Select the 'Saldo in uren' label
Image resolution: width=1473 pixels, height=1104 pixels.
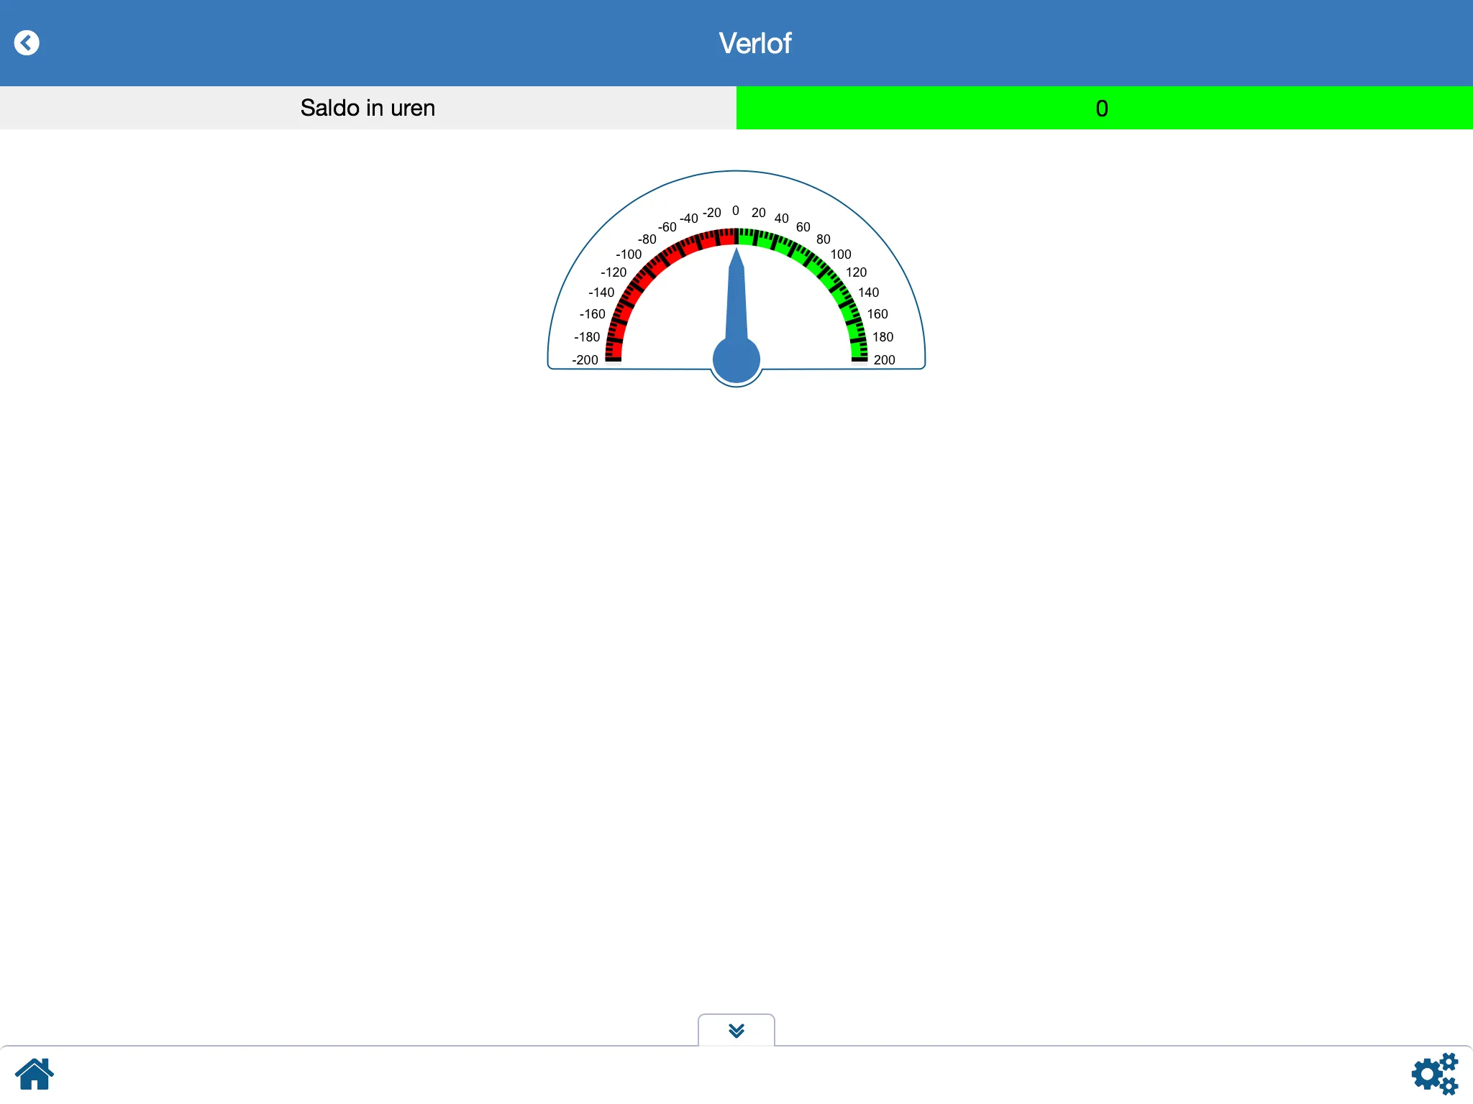tap(368, 108)
